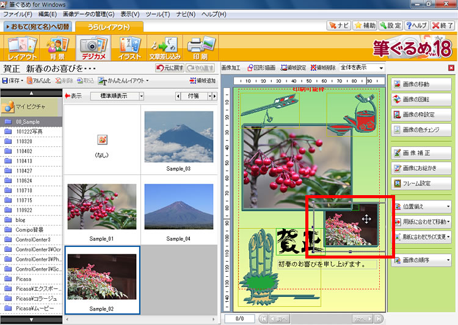458x325 pixels.
Task: Open the 標準順表示 sort dropdown
Action: tap(117, 96)
